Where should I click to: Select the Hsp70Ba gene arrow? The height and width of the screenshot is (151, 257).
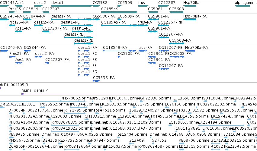(x=190, y=6)
